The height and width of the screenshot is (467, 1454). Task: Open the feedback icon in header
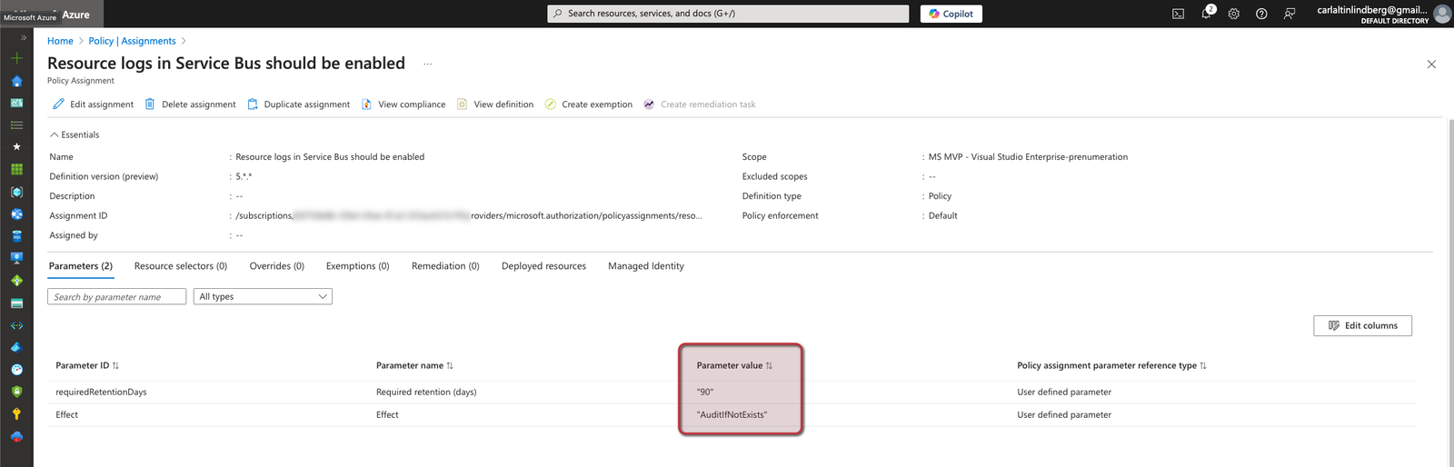click(x=1289, y=14)
